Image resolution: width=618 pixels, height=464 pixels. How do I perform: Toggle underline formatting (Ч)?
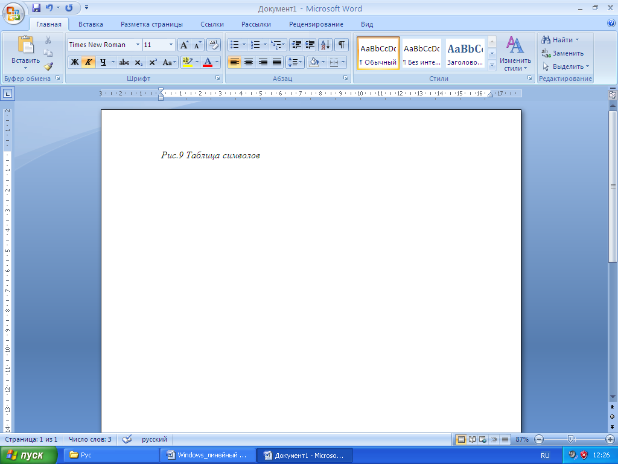103,62
